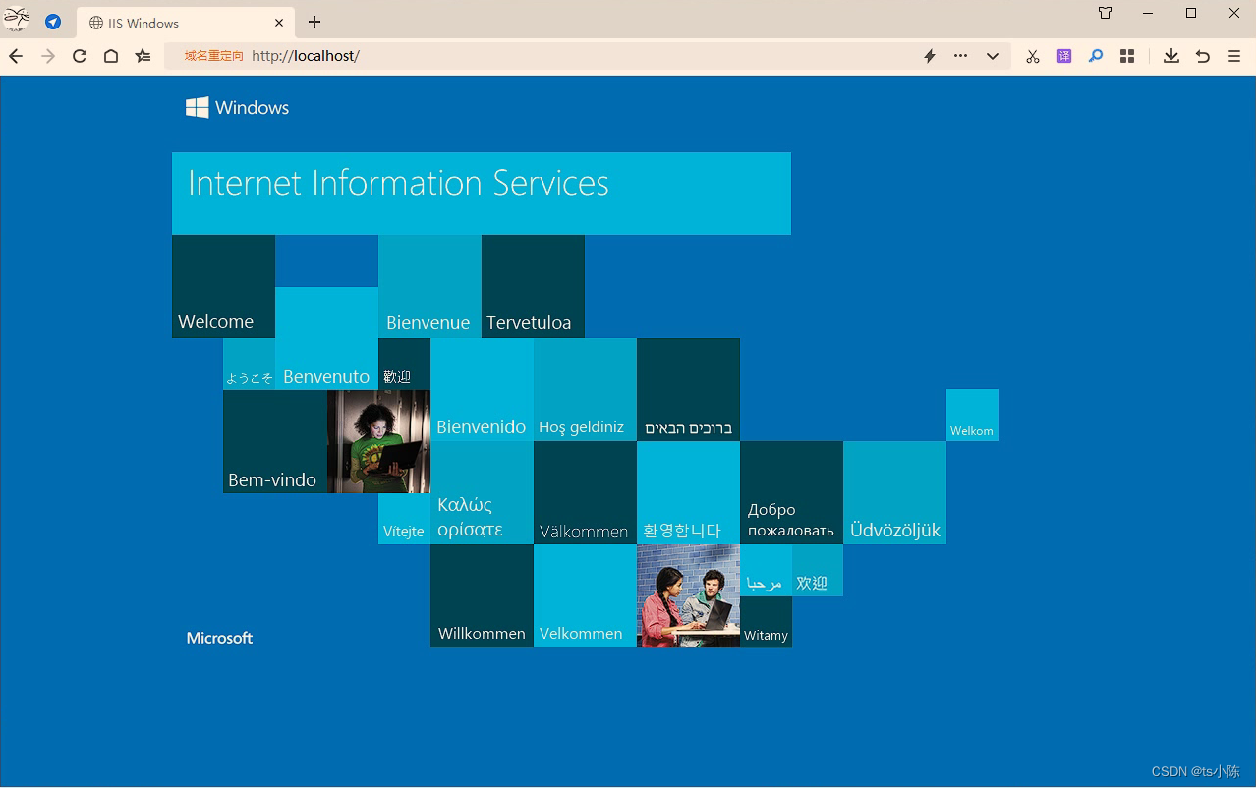The image size is (1256, 788).
Task: Click the Witamy tile
Action: tap(766, 622)
